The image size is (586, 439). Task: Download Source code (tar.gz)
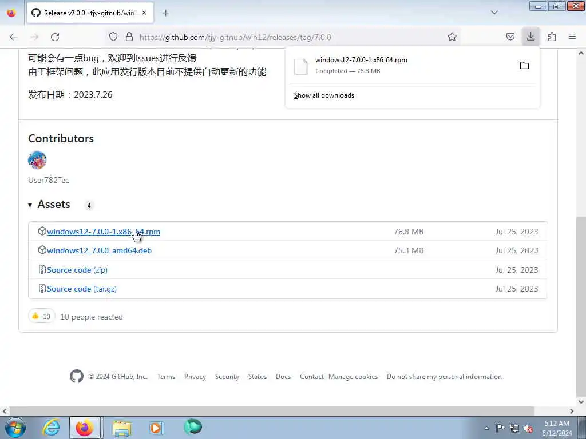tap(82, 289)
